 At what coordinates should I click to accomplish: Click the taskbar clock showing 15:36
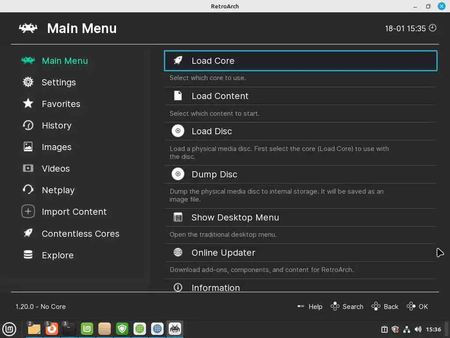(x=433, y=329)
